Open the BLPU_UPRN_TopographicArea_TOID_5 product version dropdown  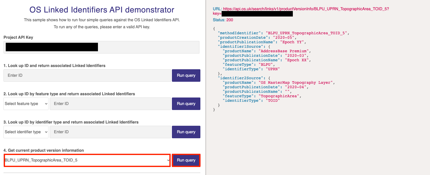(x=87, y=160)
